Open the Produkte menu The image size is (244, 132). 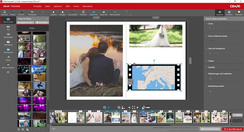(37, 6)
